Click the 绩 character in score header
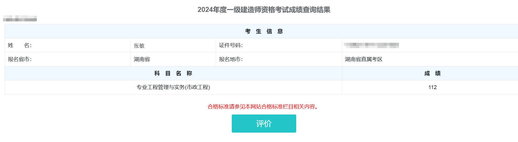This screenshot has height=142, width=518. pos(438,73)
